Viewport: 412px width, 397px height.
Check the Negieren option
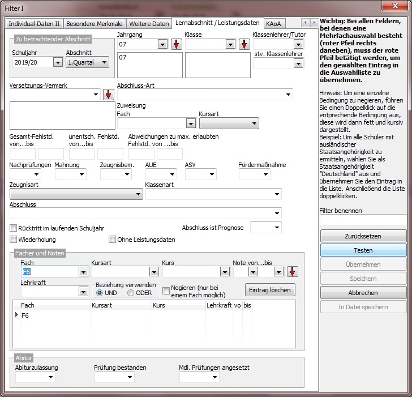pyautogui.click(x=166, y=291)
